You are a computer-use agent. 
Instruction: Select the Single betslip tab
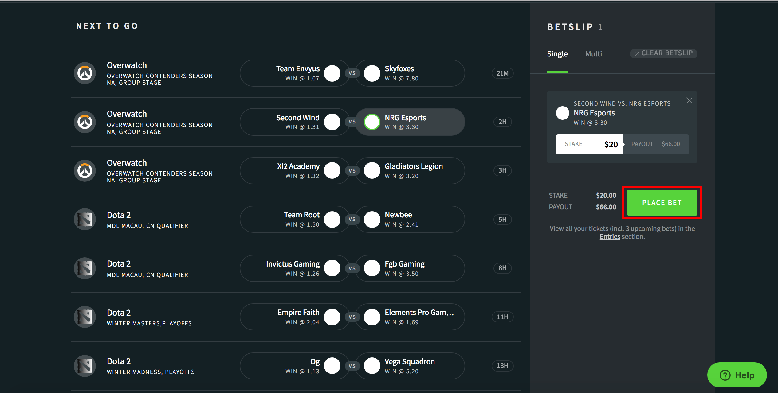coord(557,54)
